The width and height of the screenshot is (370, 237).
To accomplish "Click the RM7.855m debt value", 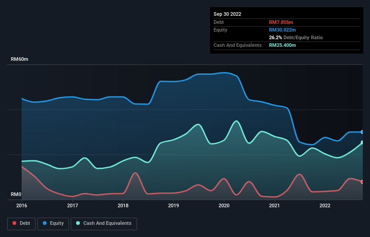I will (281, 22).
